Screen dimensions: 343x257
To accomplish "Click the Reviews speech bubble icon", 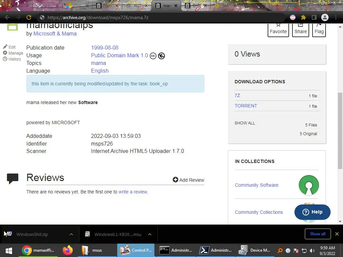I will coord(12,179).
